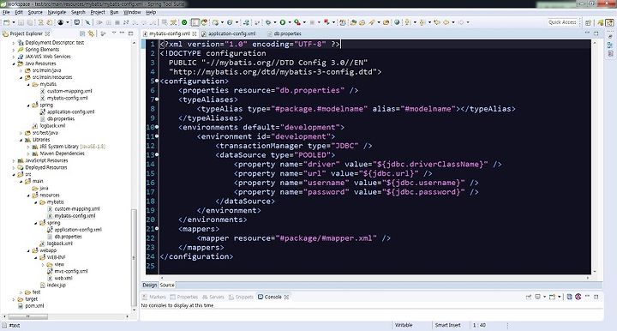Image resolution: width=617 pixels, height=331 pixels.
Task: Toggle the pressed highlighted toolbar button
Action: click(x=195, y=22)
